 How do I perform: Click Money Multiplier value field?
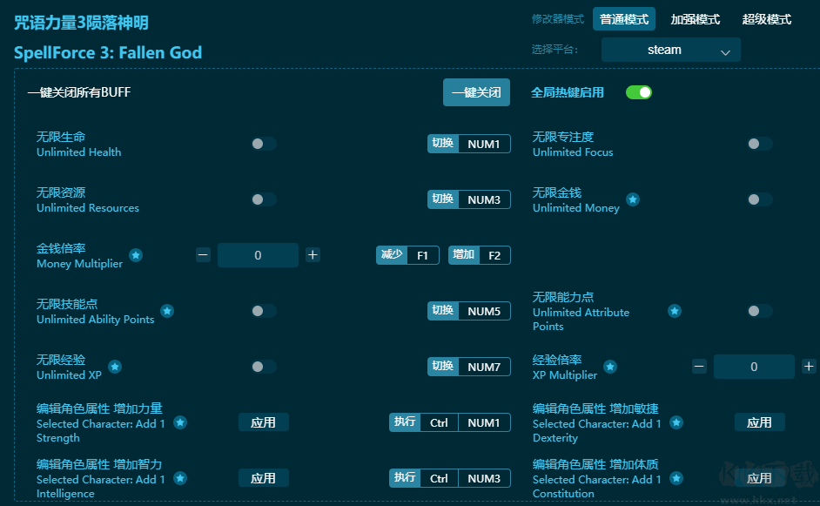click(x=258, y=255)
